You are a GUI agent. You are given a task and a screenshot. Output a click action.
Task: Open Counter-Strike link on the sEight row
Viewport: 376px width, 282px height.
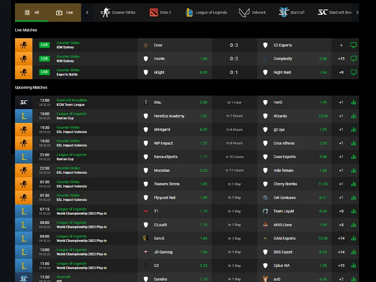coord(68,70)
